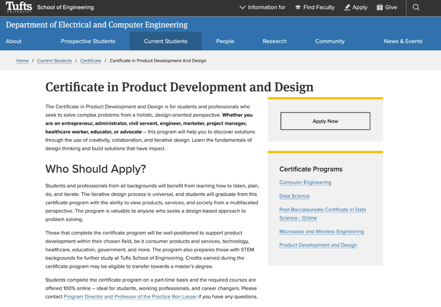
Task: Expand the Information for dropdown
Action: pos(262,7)
